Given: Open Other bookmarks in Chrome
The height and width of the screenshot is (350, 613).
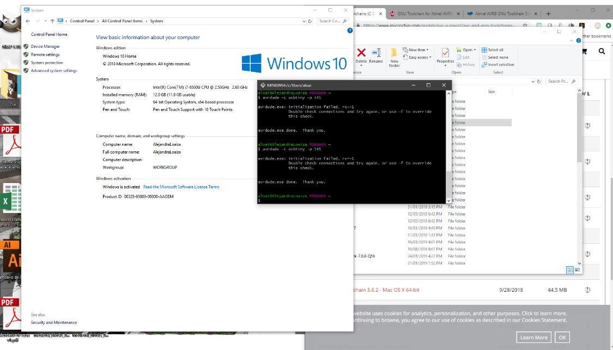Looking at the screenshot, I should tap(596, 36).
